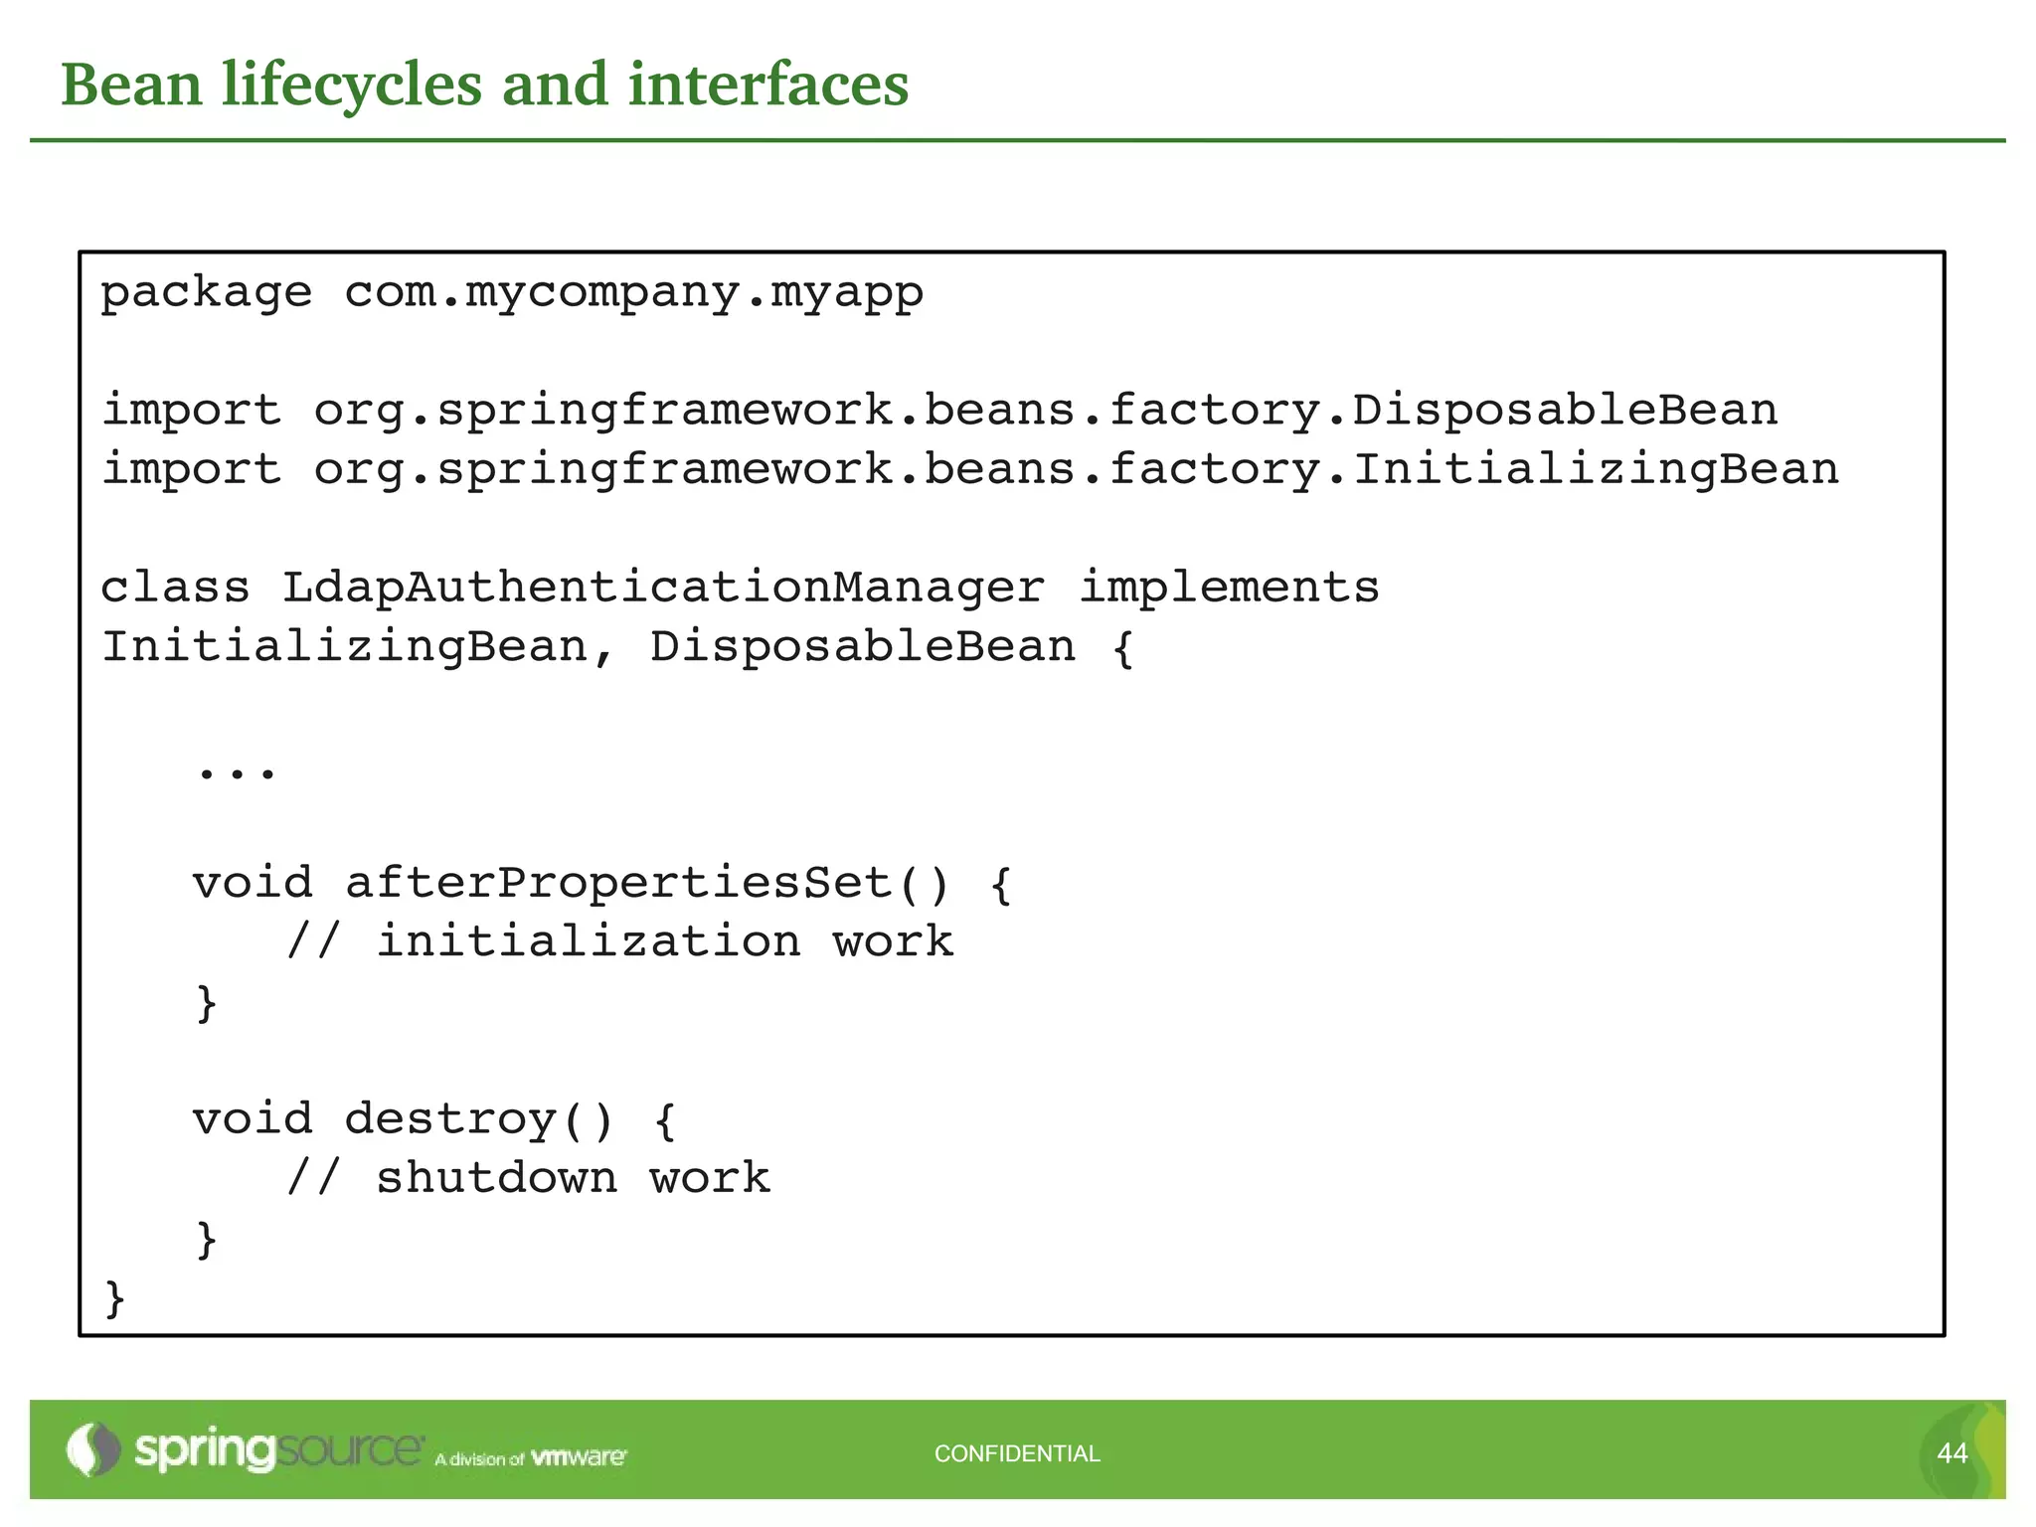Click the '...' ellipsis in code
The height and width of the screenshot is (1527, 2036).
pos(237,771)
